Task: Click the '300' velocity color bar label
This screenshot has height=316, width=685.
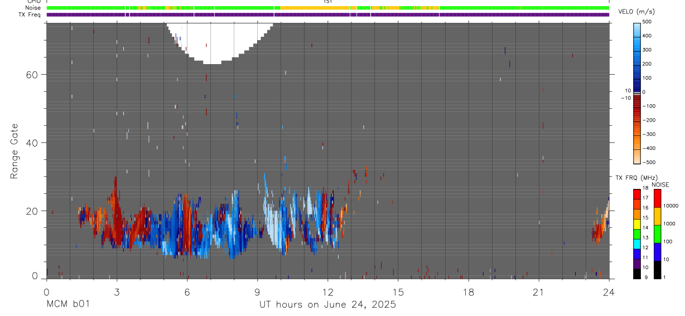Action: tap(647, 50)
